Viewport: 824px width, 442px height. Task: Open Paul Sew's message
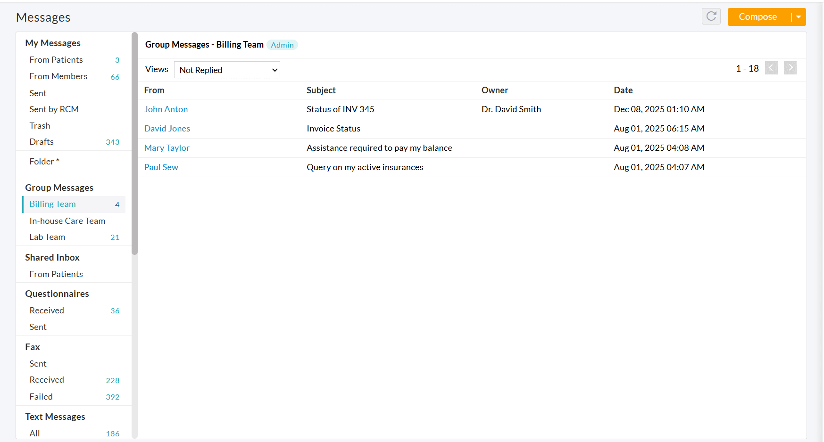(161, 167)
